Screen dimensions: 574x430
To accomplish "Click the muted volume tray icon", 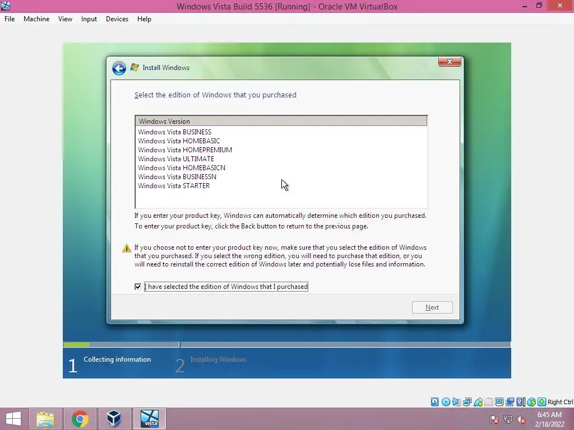I will [521, 419].
